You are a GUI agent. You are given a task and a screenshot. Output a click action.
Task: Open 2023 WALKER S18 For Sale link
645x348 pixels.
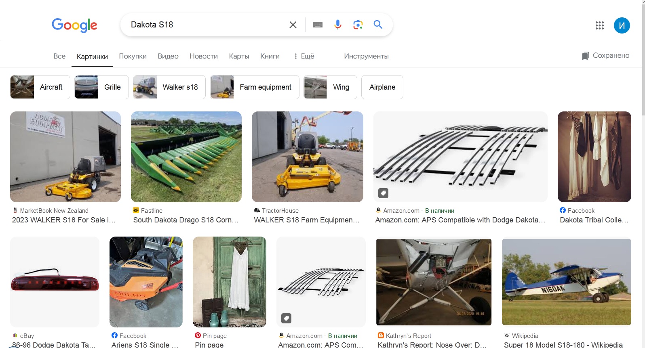tap(64, 220)
